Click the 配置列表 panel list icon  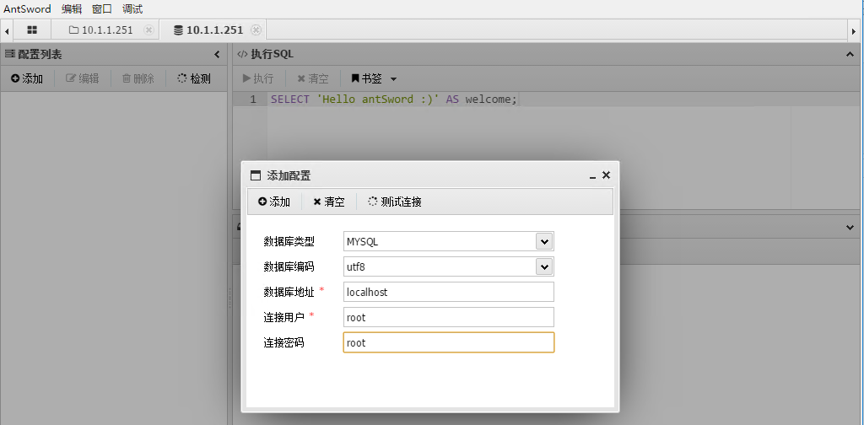[9, 54]
